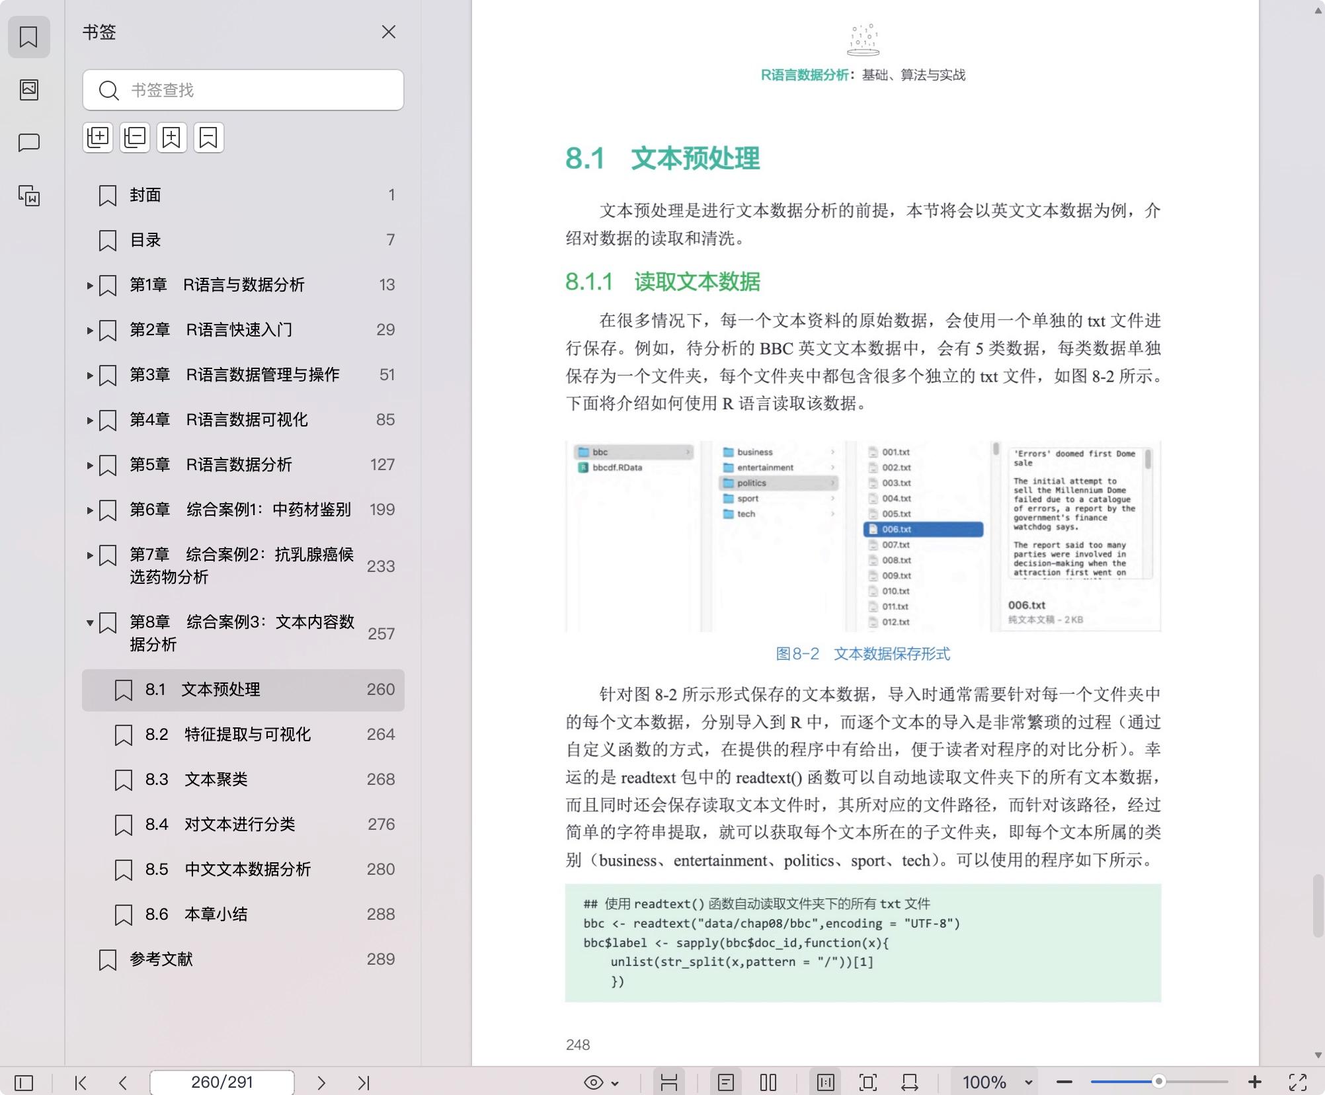Fit page to window icon

point(867,1082)
